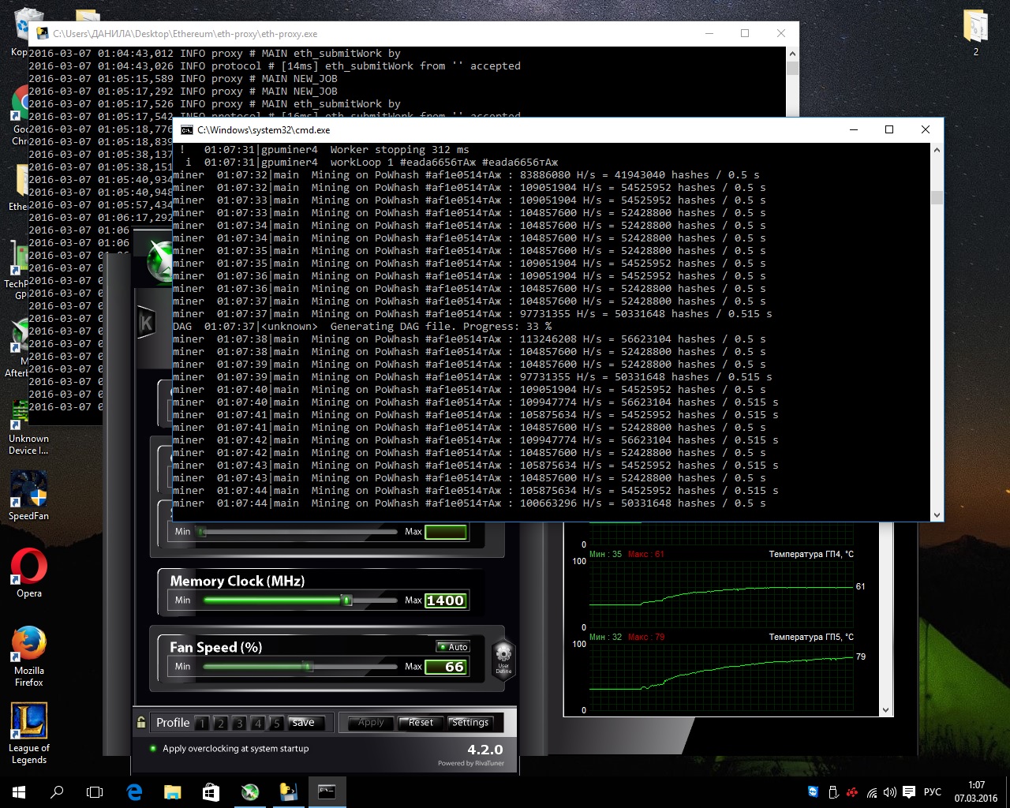Click 'Powered by RivaTuner' text
The image size is (1010, 808).
pos(471,763)
